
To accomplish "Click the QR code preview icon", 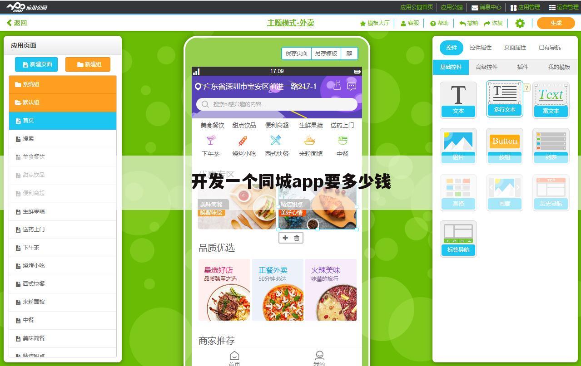I will [349, 54].
